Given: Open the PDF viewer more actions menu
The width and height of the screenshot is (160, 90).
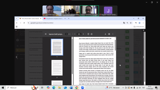Looking at the screenshot, I should tap(113, 34).
